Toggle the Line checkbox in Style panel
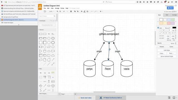Image resolution: width=178 pixels, height=100 pixels. coord(158,28)
